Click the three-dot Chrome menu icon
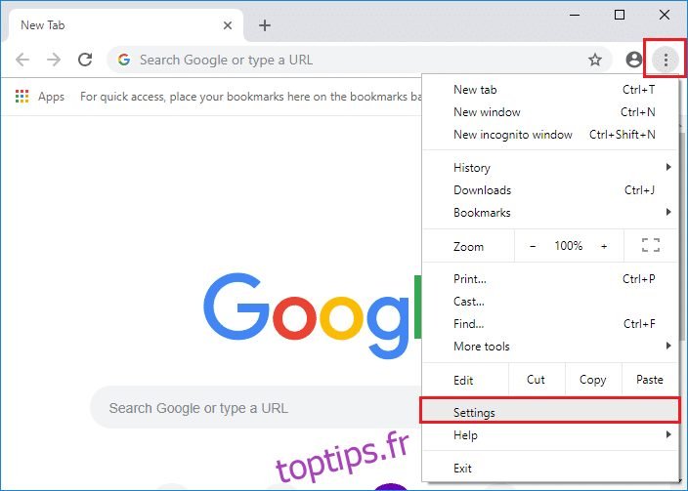Image resolution: width=688 pixels, height=491 pixels. pyautogui.click(x=666, y=60)
